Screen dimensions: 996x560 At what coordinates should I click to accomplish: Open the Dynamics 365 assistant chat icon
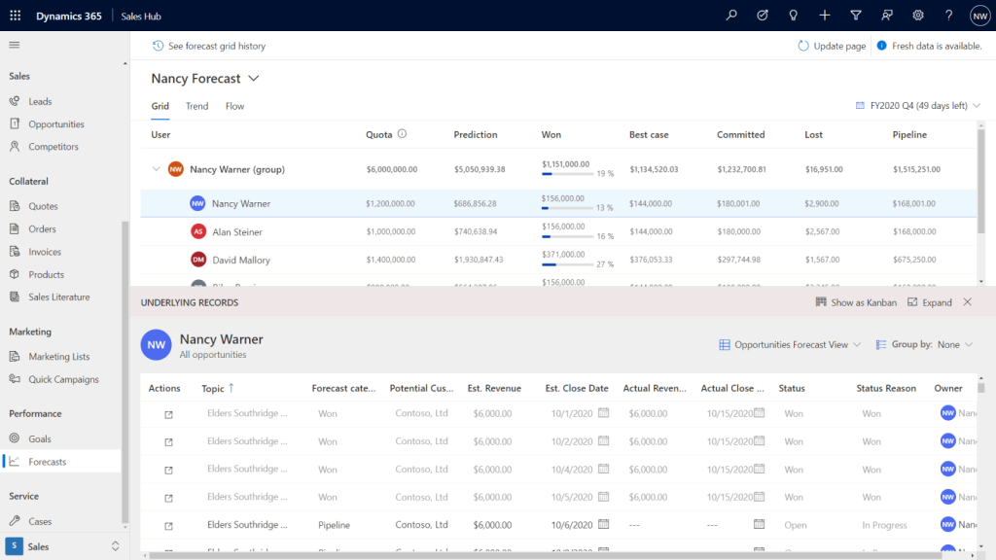click(x=887, y=16)
